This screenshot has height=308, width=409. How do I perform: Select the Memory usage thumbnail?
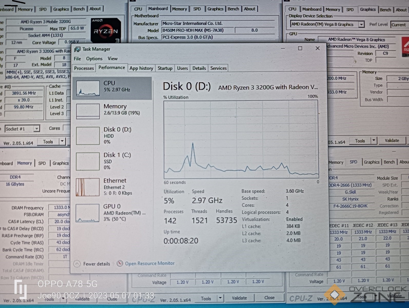tap(88, 111)
